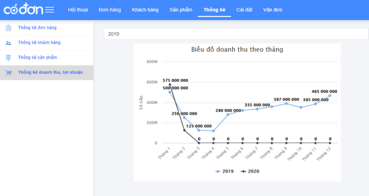Open the Vận đơn tab
The width and height of the screenshot is (369, 196).
273,10
